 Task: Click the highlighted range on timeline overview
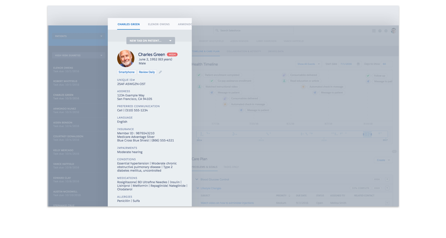[367, 134]
